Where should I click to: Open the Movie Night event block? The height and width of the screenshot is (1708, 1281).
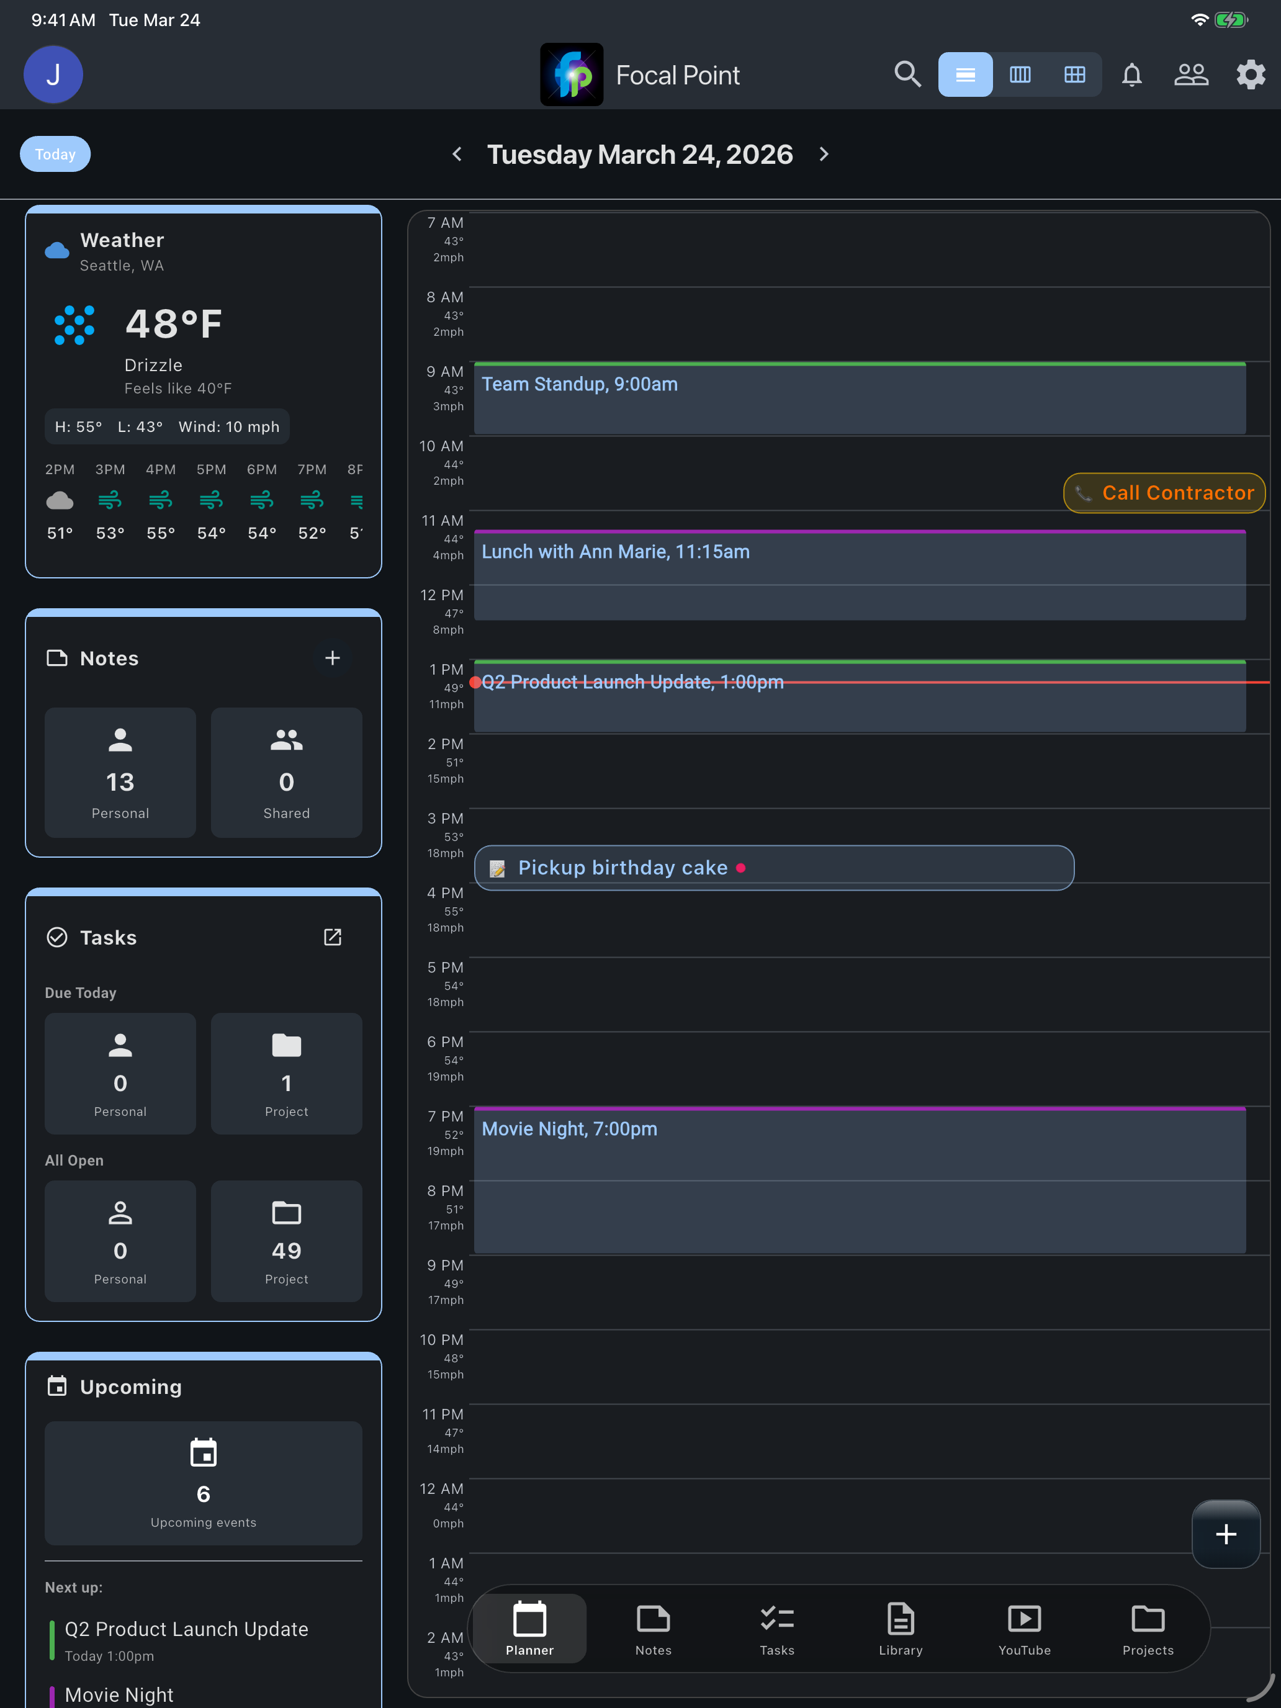click(858, 1179)
